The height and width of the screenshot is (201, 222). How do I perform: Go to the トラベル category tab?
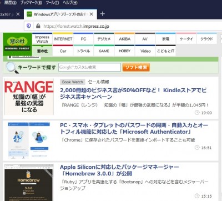coord(83,51)
